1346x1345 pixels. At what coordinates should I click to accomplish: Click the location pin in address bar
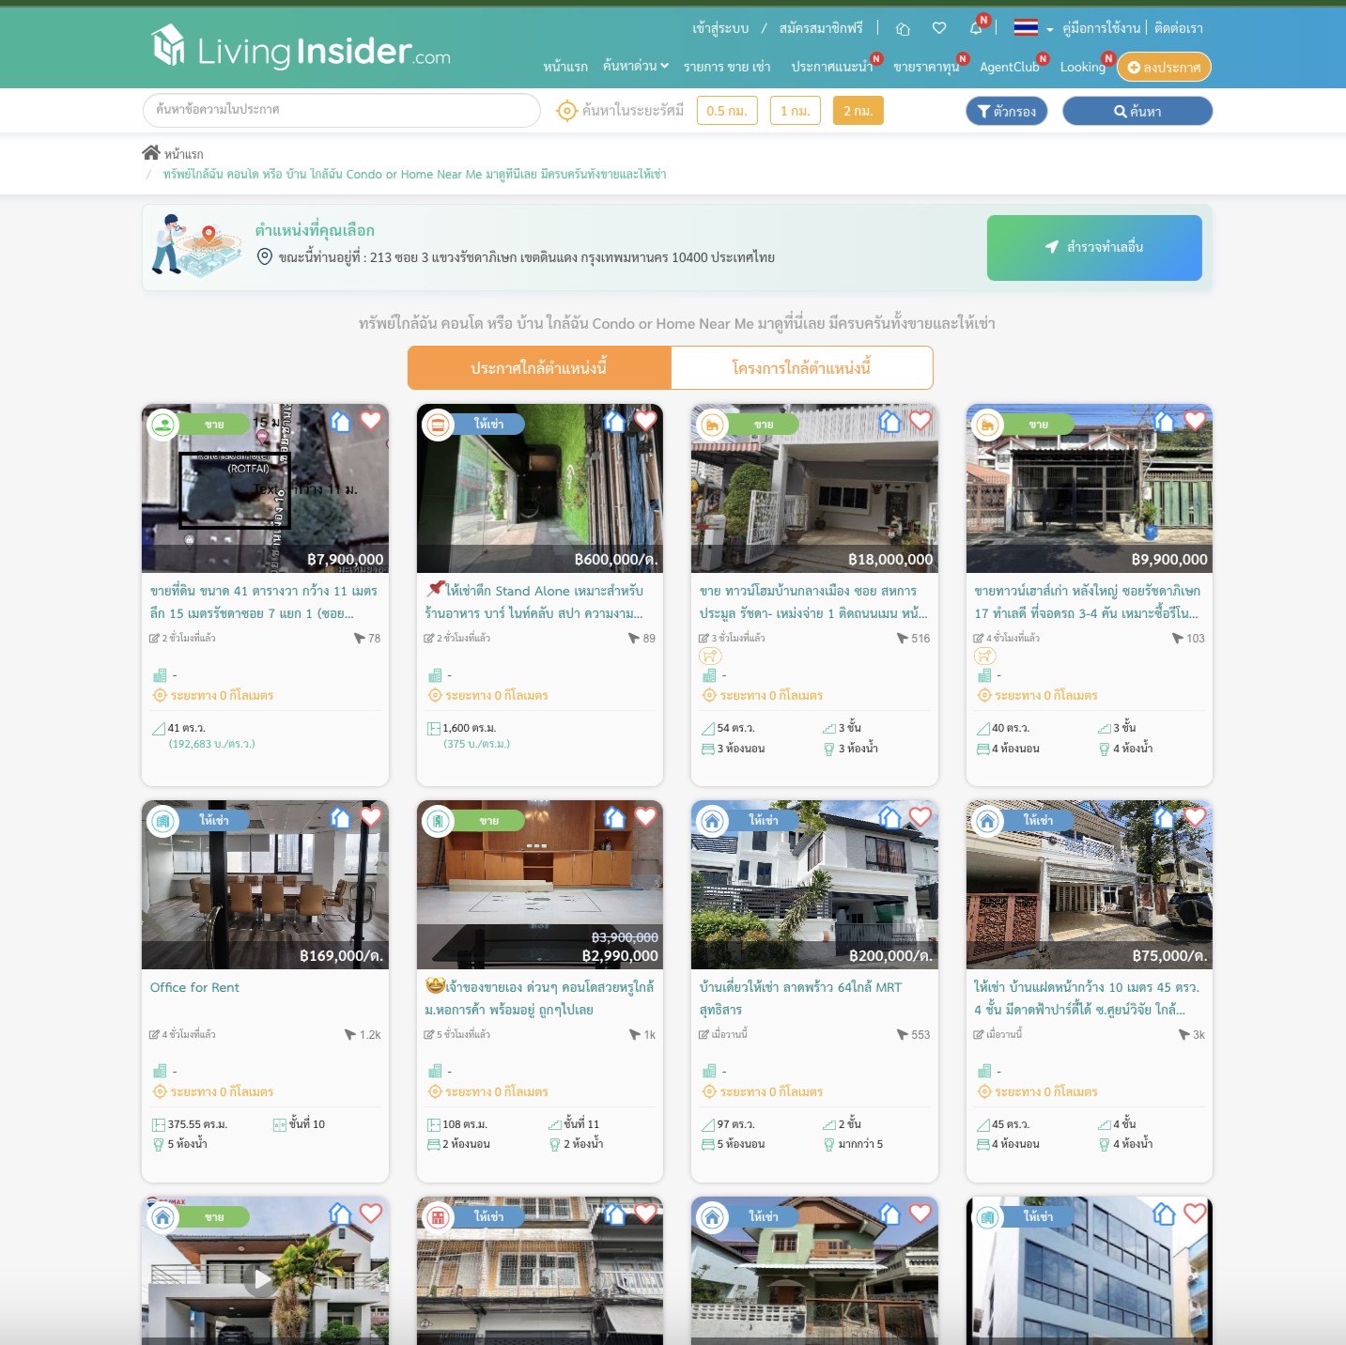click(265, 256)
